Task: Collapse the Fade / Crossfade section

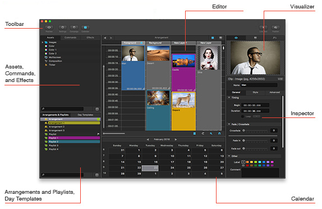Action: 229,124
